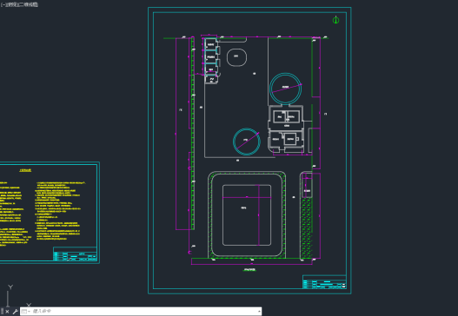Select the small cyan circular tank at center
Viewport: 458px width, 316px height.
[247, 142]
